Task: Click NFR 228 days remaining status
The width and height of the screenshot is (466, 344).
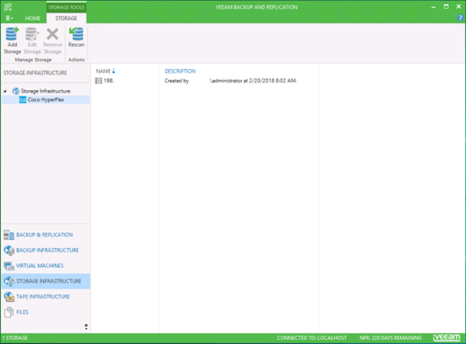Action: click(x=390, y=338)
